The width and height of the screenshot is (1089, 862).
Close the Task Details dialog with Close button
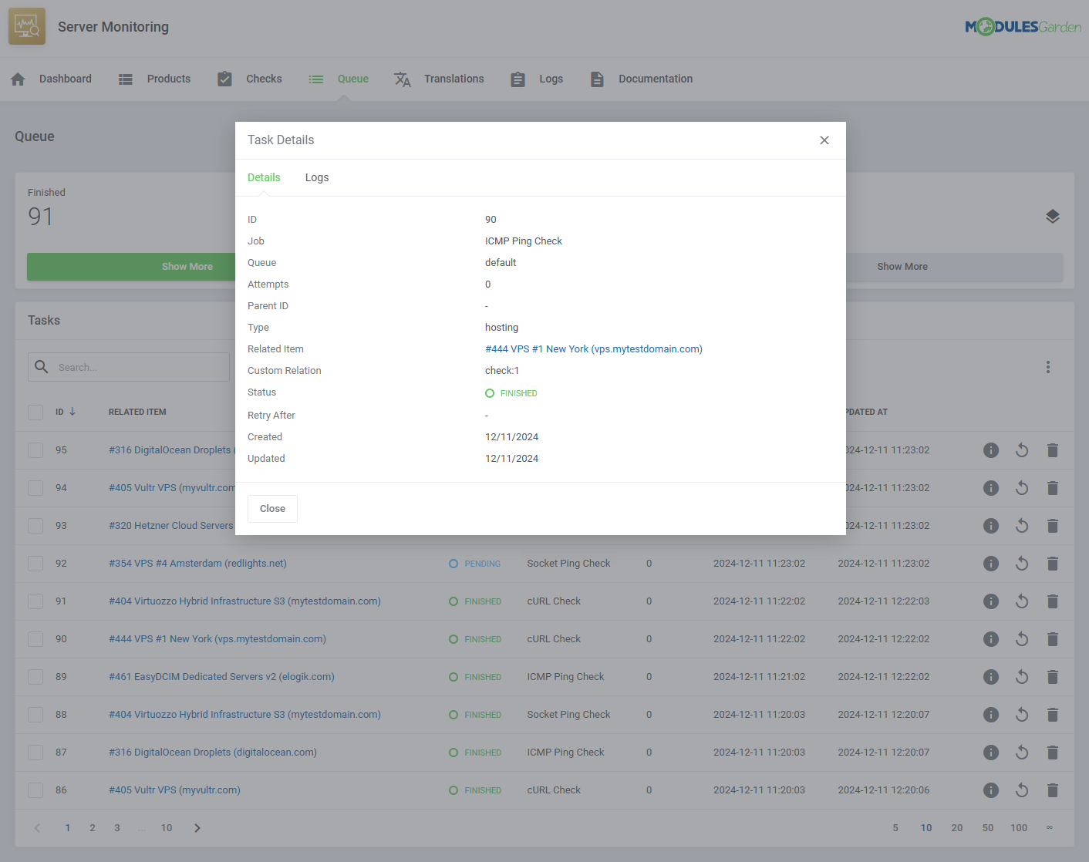[x=272, y=508]
